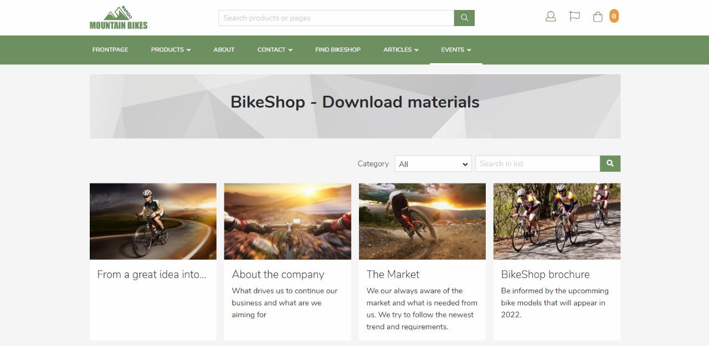Click The Market dirt bike thumbnail
This screenshot has height=346, width=709.
point(422,221)
